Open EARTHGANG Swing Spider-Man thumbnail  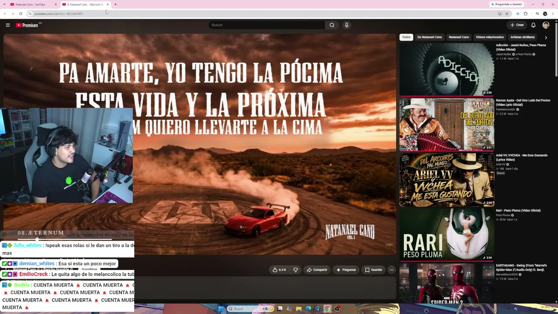tap(447, 283)
